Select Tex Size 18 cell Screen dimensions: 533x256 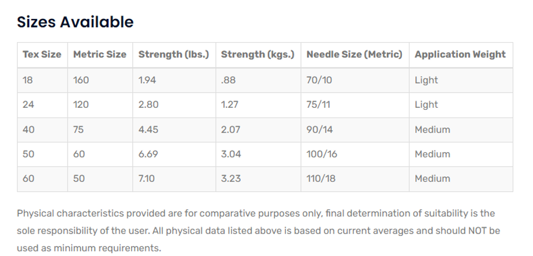[x=28, y=80]
